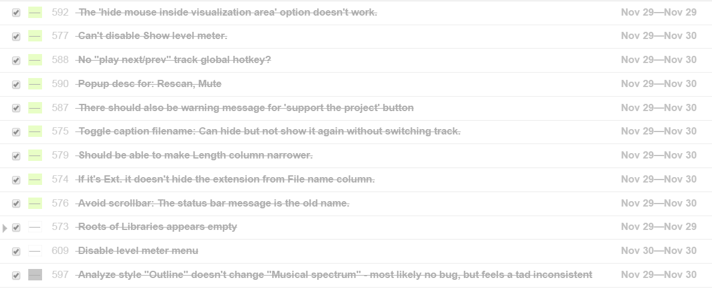Open 'Avoid scrollbar' status bar message issue
712x293 pixels.
[x=213, y=203]
